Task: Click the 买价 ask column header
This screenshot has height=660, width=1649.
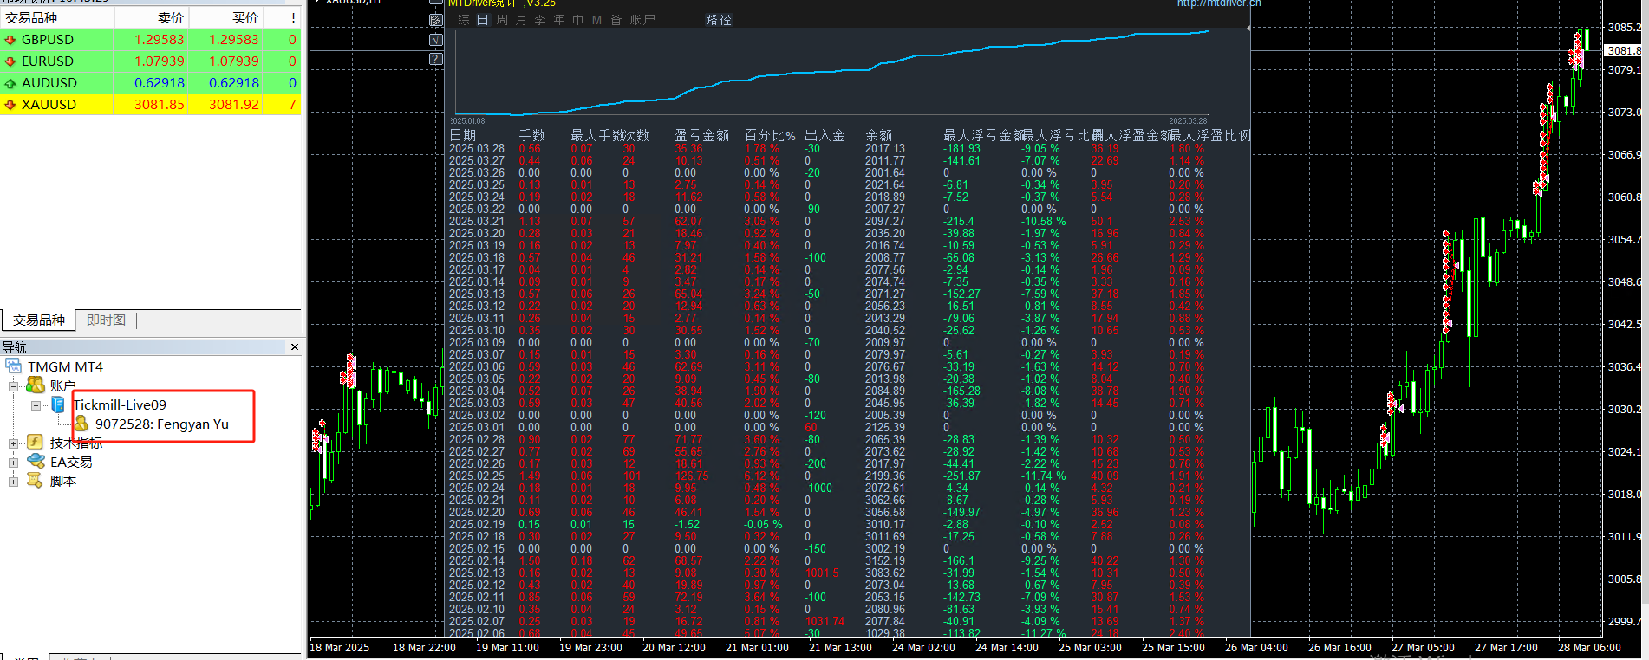Action: pos(226,18)
